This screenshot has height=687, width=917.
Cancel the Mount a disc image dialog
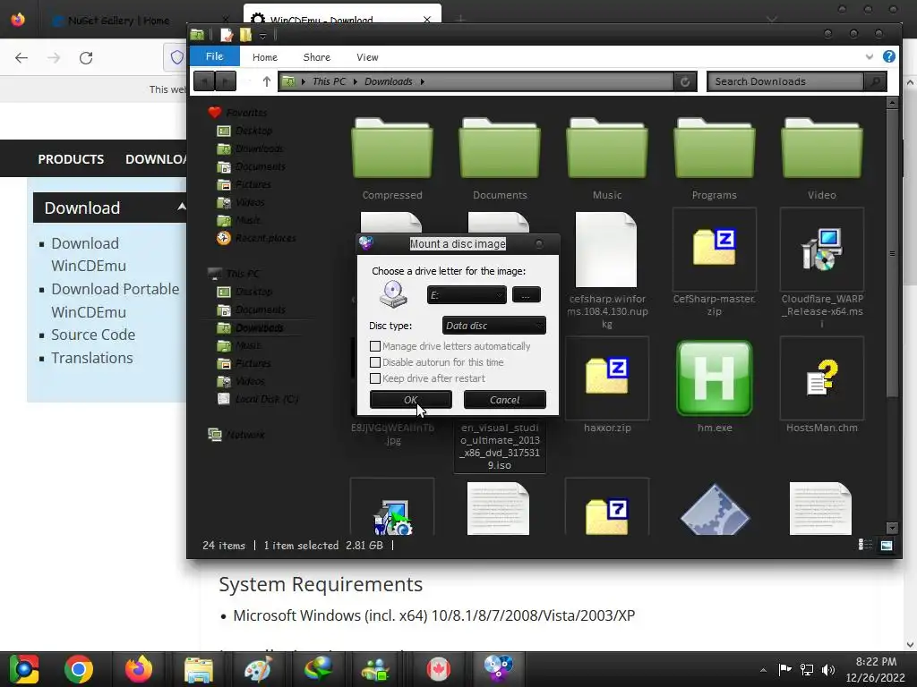(505, 400)
